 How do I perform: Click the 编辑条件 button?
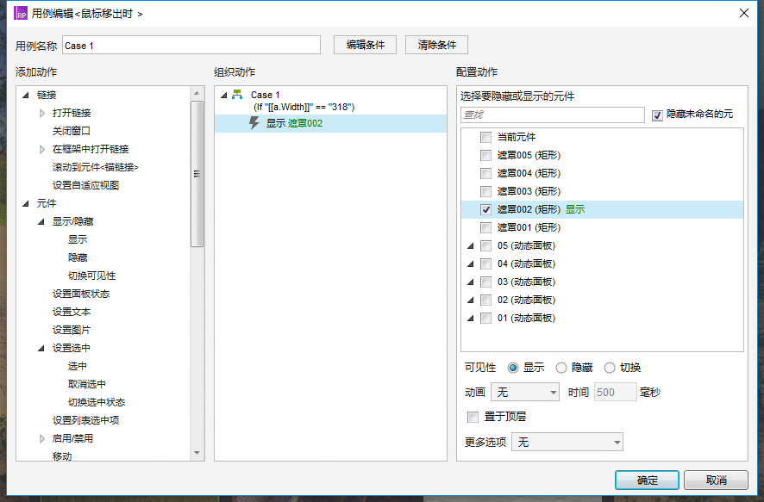[x=365, y=45]
